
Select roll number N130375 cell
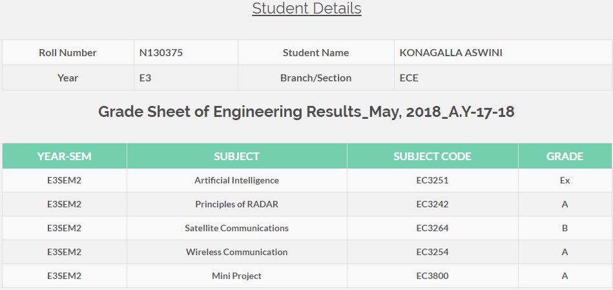point(185,52)
